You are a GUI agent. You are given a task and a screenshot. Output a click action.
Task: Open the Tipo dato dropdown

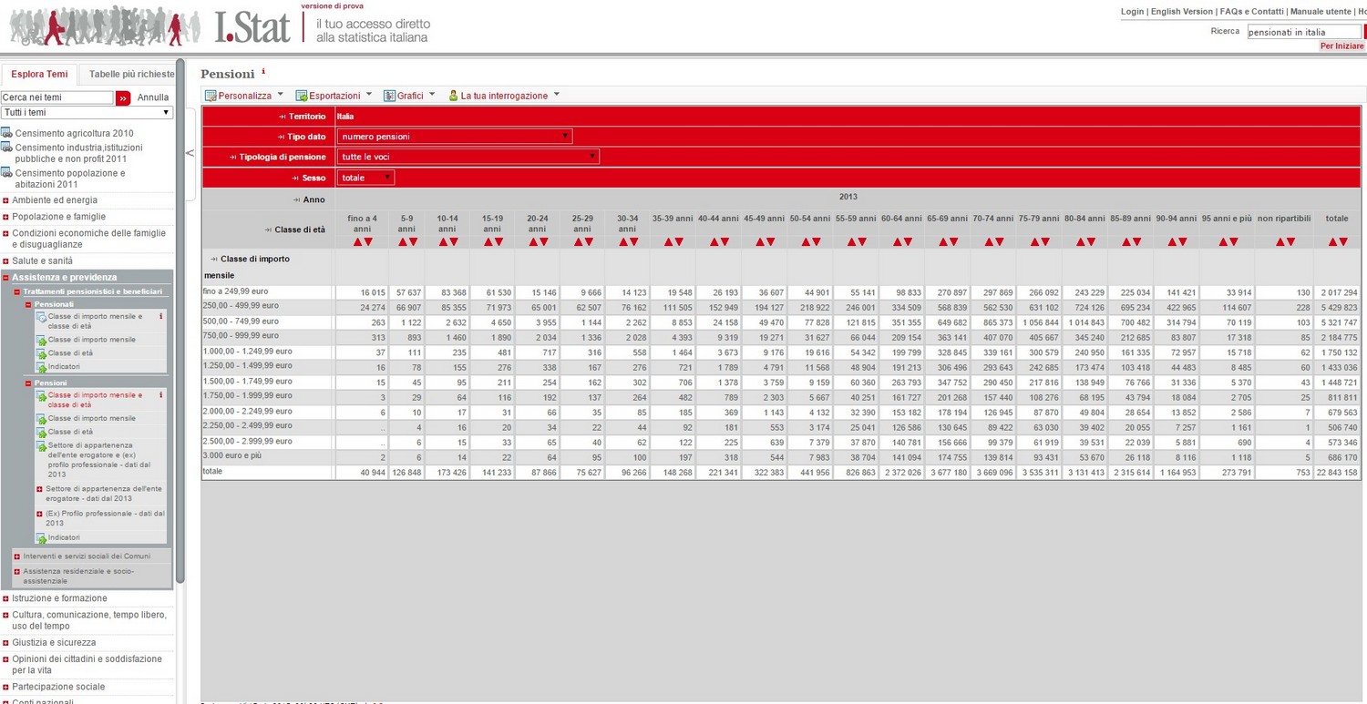pyautogui.click(x=455, y=137)
